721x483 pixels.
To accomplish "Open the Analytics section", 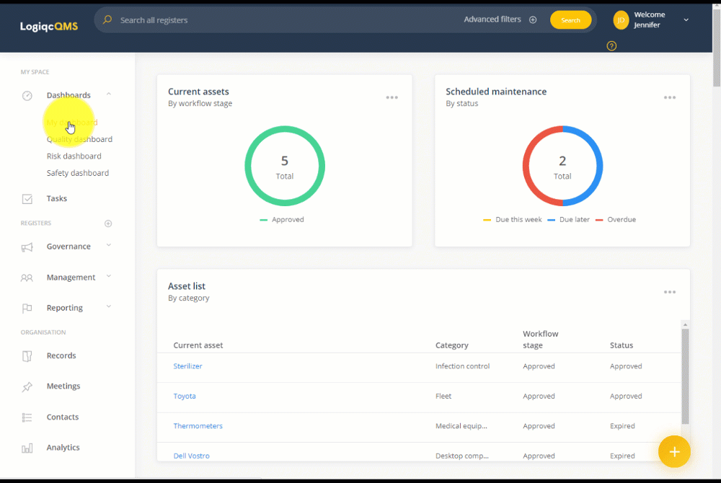I will click(63, 447).
